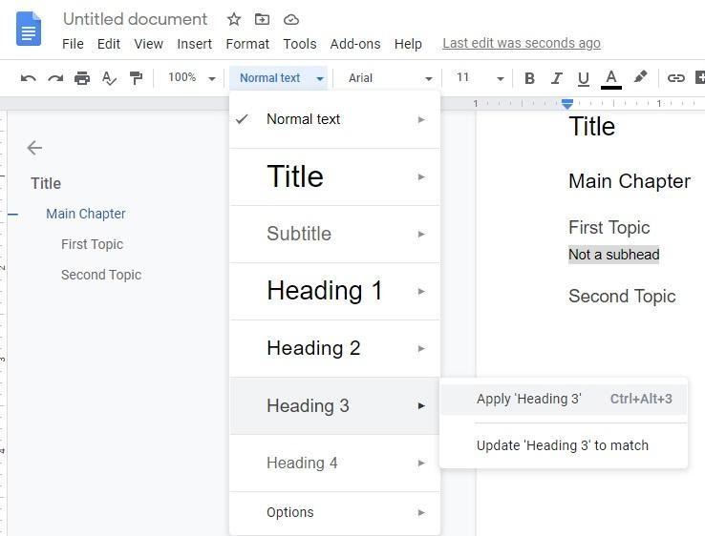Screen dimensions: 705x536
Task: Open the Arial font dropdown
Action: 390,78
